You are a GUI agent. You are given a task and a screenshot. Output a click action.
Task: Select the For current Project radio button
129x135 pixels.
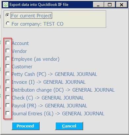pos(8,15)
